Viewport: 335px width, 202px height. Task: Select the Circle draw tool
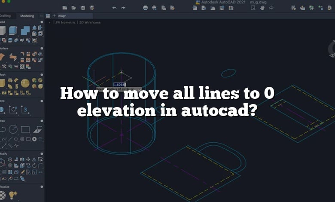(x=13, y=129)
